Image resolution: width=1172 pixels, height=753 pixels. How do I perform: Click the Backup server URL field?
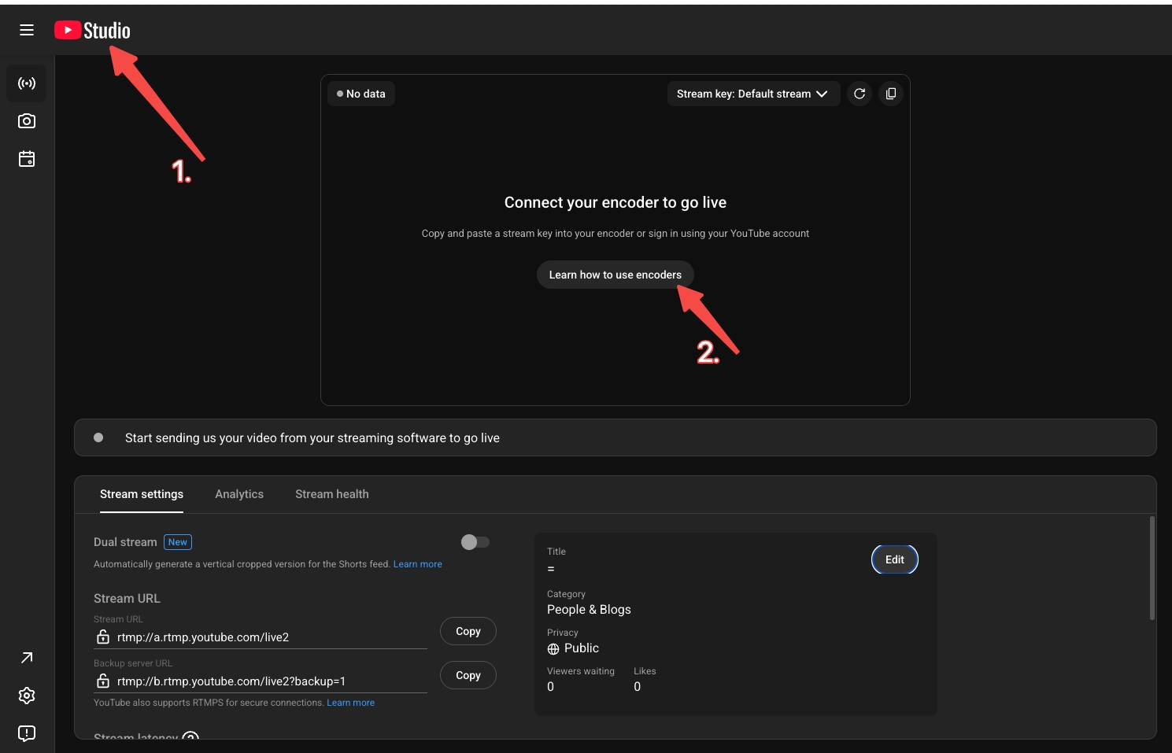(261, 681)
